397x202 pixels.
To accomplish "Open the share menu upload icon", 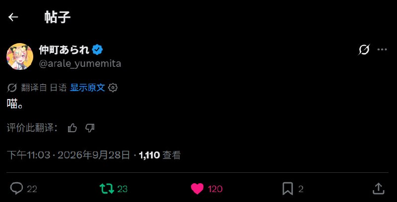I will (x=379, y=189).
